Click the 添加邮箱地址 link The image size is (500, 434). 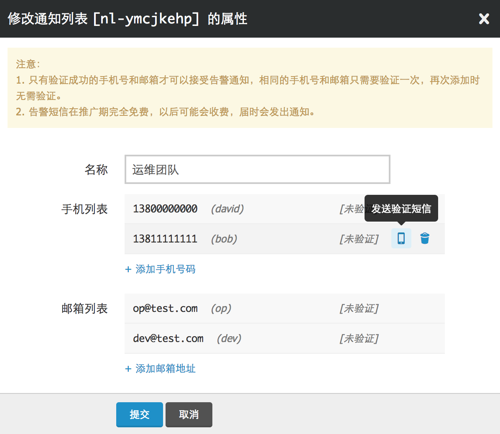(x=161, y=368)
